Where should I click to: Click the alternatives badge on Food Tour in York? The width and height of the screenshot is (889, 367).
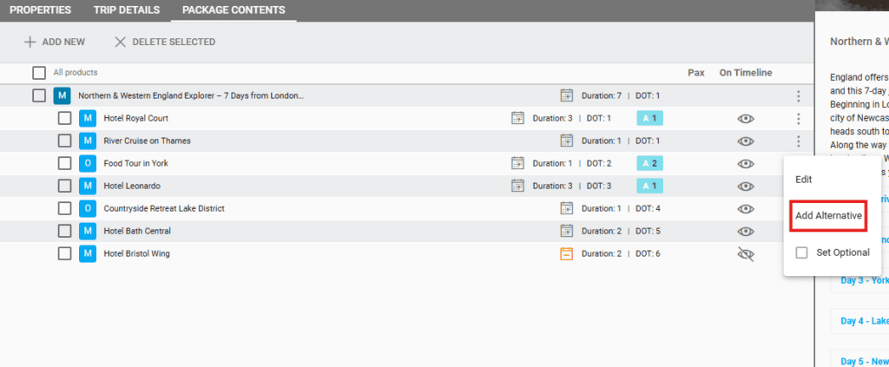tap(649, 163)
